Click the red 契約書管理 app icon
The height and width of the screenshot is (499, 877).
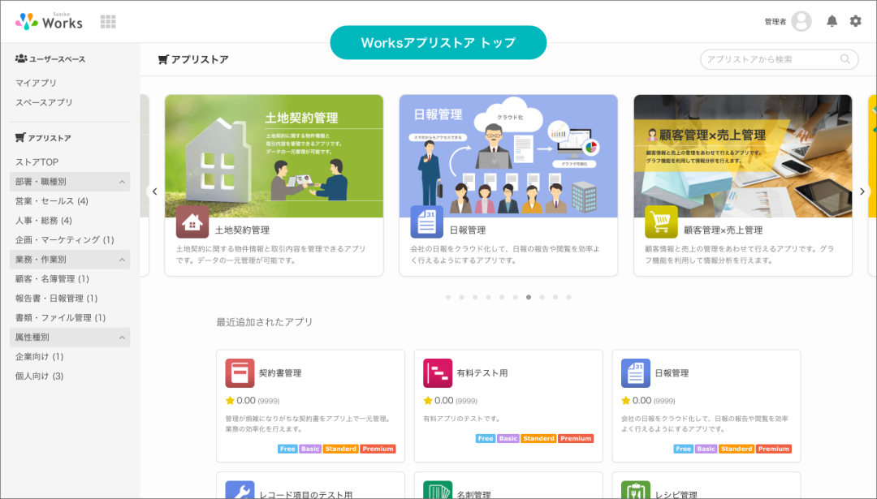tap(240, 373)
